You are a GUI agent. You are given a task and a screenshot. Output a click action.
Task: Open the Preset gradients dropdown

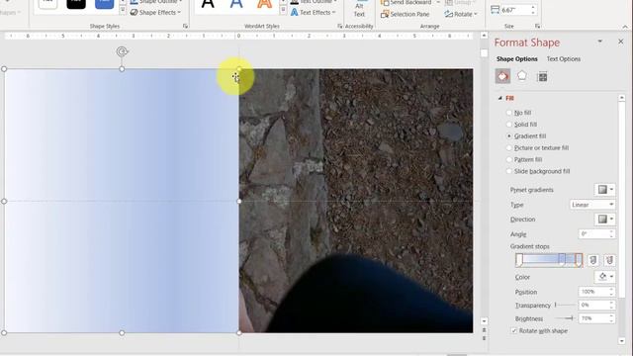click(604, 189)
